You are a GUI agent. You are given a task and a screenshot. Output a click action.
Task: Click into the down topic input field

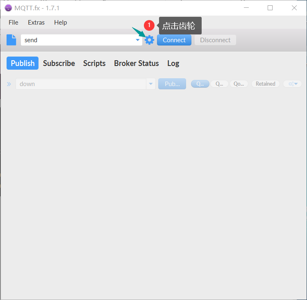pos(81,84)
